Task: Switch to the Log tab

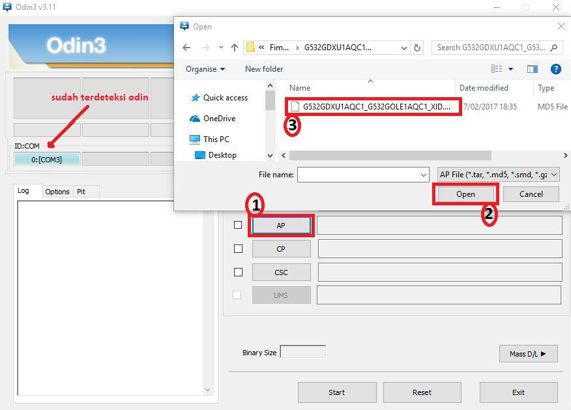Action: point(23,191)
